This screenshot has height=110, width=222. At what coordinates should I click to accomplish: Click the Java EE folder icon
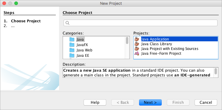[x=72, y=55]
